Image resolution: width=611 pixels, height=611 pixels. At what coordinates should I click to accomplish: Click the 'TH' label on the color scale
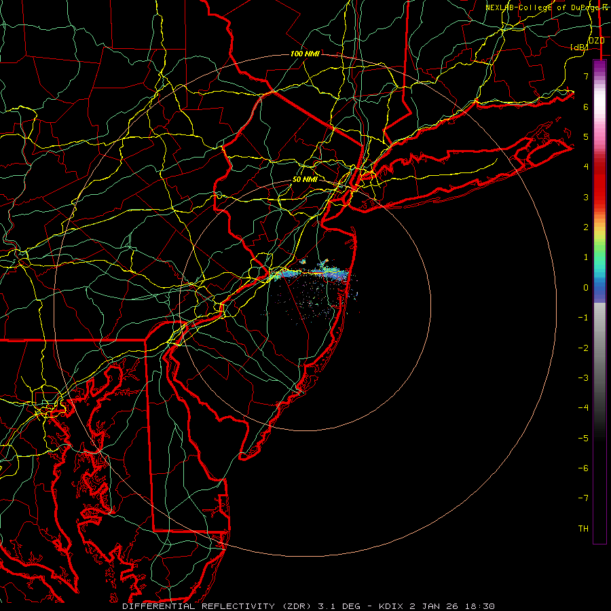[583, 529]
